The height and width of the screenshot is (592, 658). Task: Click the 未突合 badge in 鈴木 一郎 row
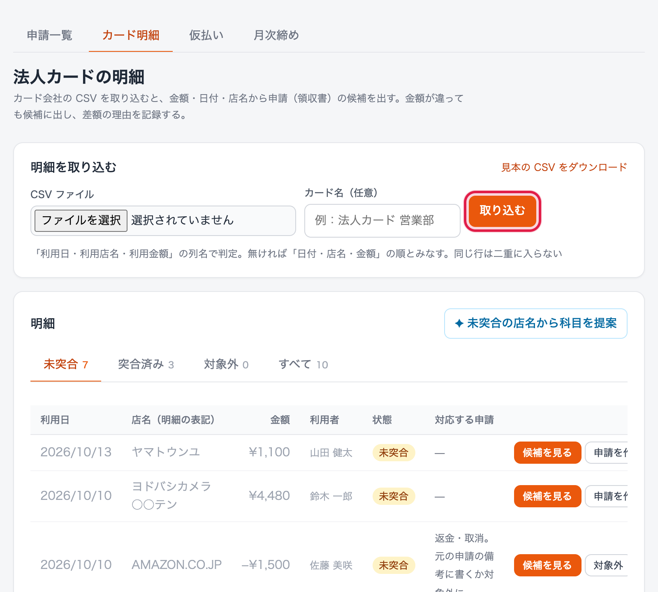394,496
